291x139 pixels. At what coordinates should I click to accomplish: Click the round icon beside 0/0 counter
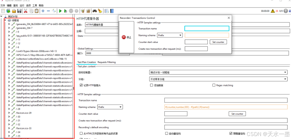click(286, 11)
